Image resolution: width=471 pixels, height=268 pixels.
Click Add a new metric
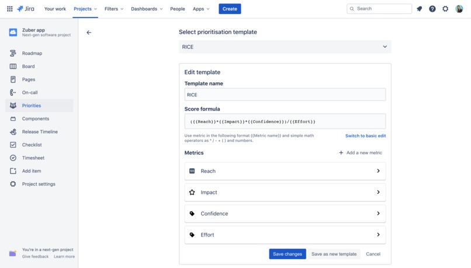coord(361,152)
